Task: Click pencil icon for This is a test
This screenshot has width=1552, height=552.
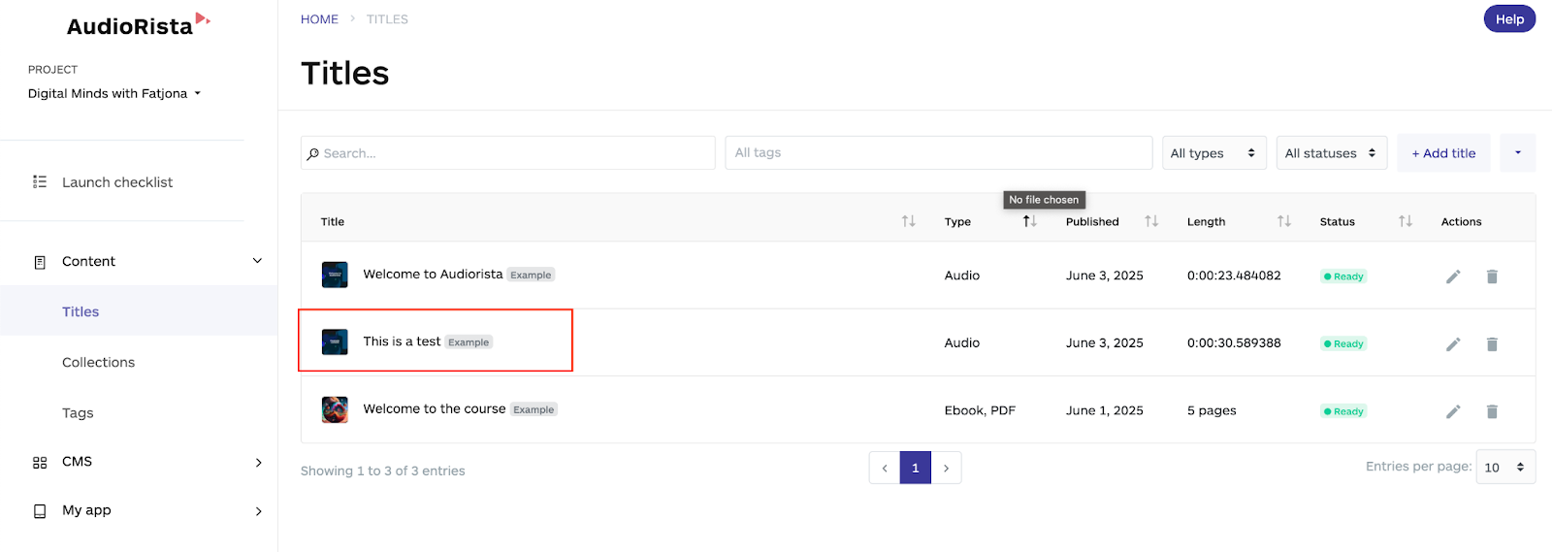Action: [x=1453, y=344]
